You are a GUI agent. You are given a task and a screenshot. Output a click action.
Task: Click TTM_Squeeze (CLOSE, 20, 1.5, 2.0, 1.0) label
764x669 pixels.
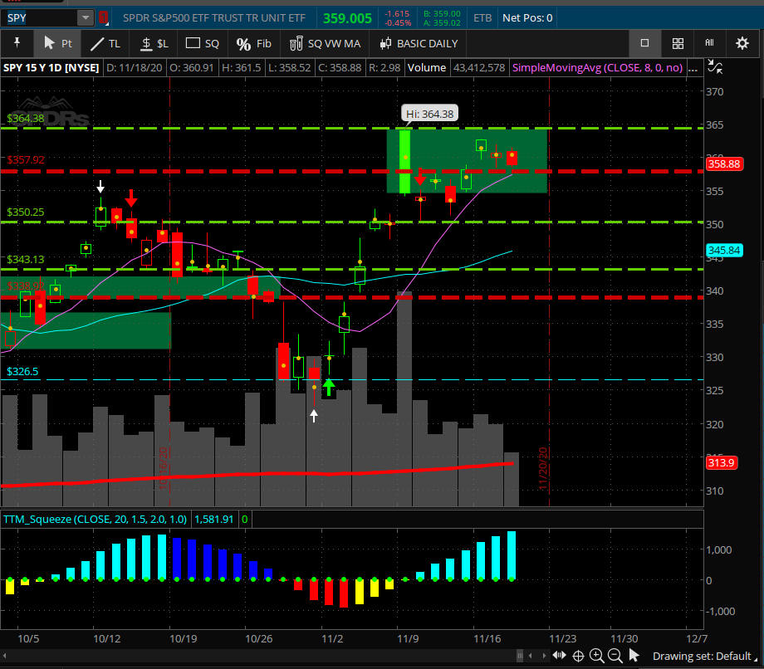click(95, 519)
